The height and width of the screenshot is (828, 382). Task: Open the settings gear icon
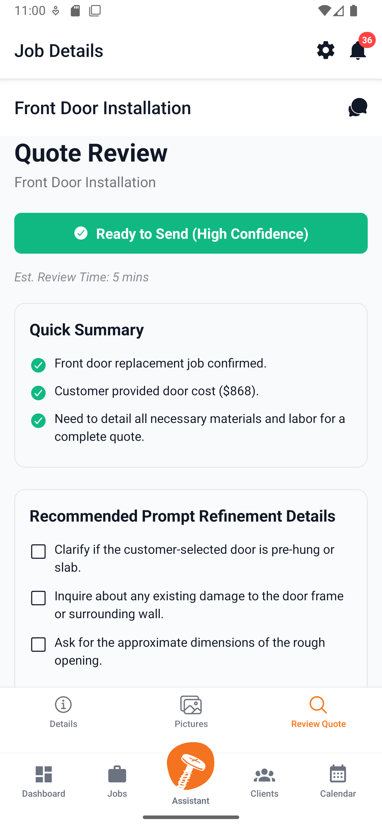pos(325,50)
